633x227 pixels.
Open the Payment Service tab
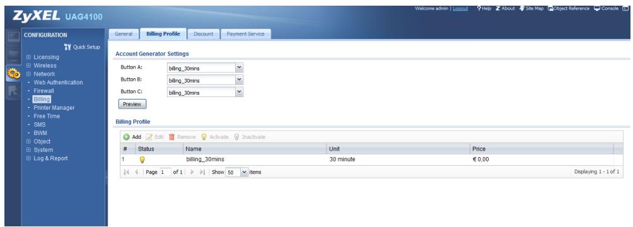(245, 34)
